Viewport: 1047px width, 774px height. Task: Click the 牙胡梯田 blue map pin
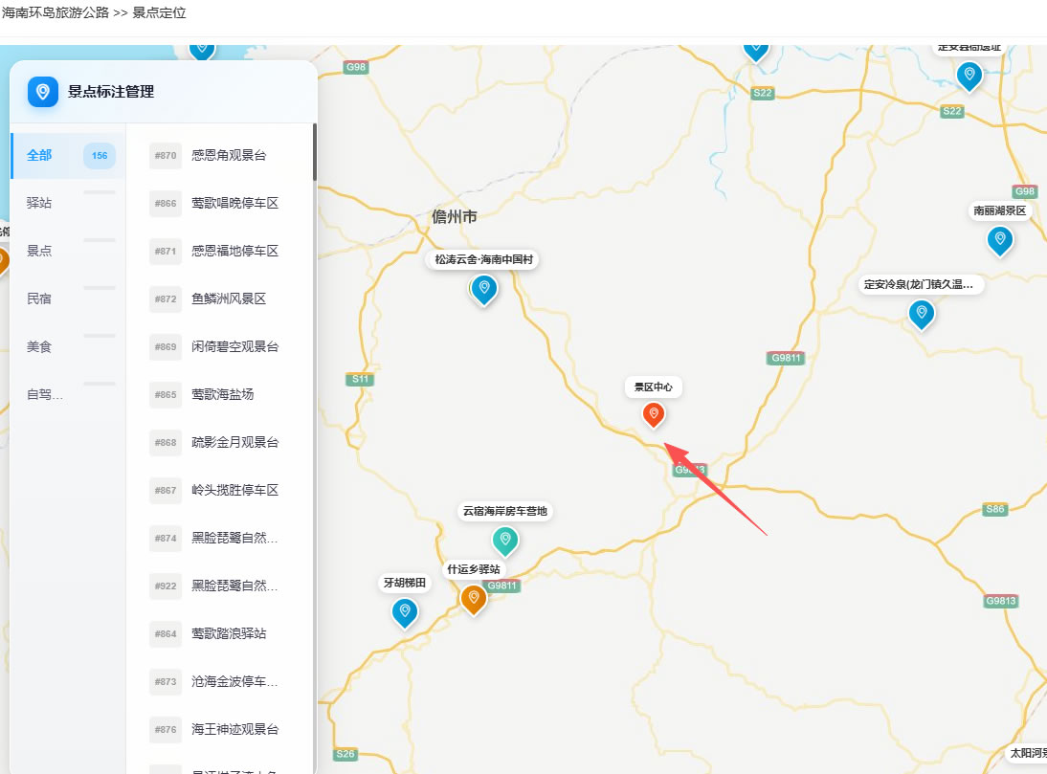405,613
